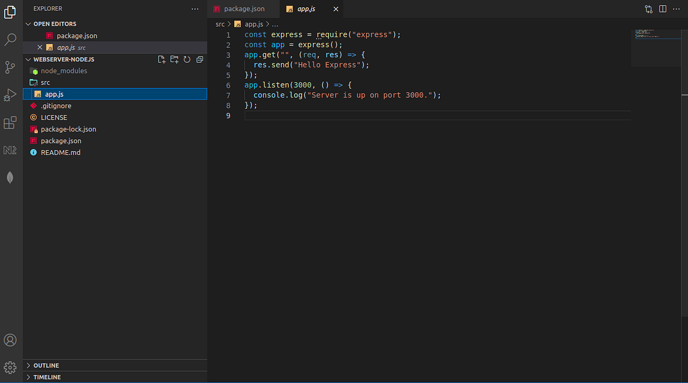Click the Open Changes diff icon
This screenshot has height=383, width=688.
point(648,9)
